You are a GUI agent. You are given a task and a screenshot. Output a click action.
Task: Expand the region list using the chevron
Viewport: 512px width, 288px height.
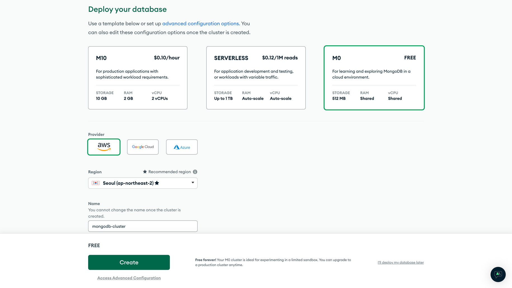pos(192,183)
